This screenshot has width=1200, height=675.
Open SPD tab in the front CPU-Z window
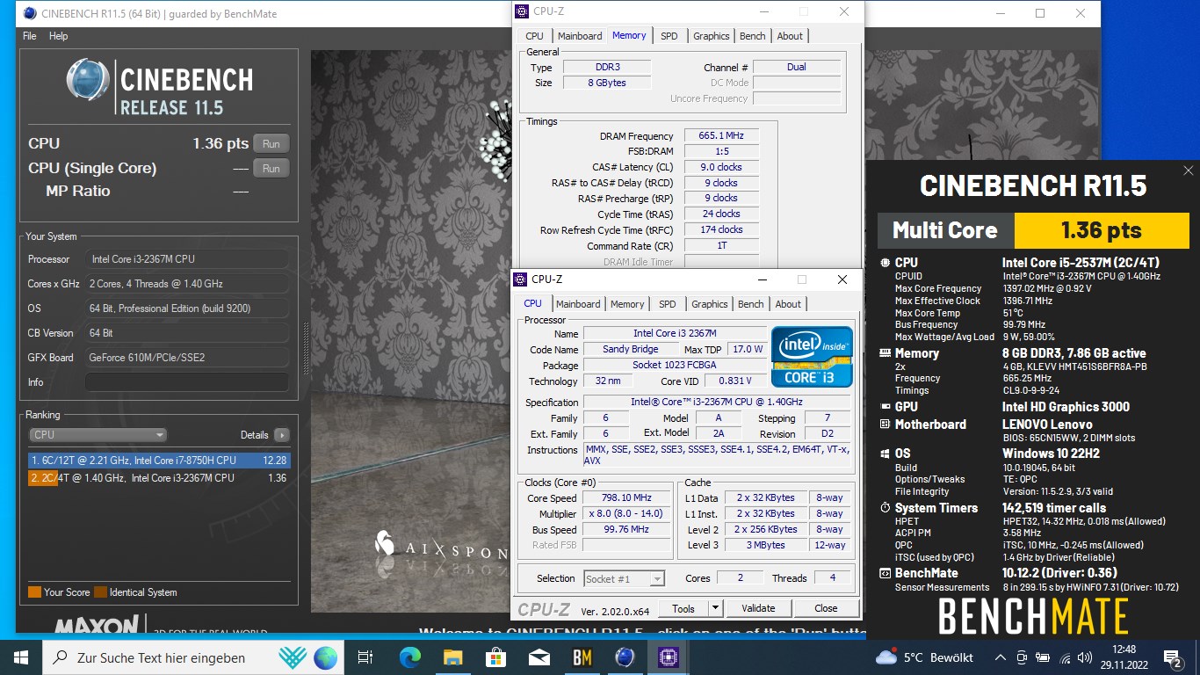[x=668, y=304]
